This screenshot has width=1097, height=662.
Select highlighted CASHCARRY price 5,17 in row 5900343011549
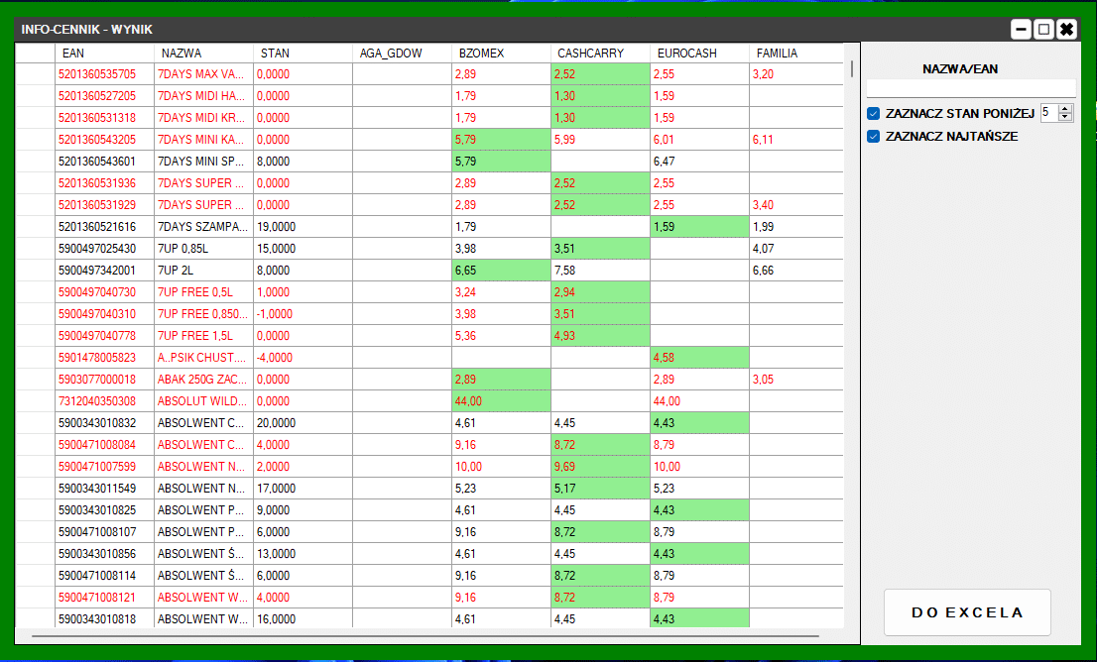pos(601,488)
